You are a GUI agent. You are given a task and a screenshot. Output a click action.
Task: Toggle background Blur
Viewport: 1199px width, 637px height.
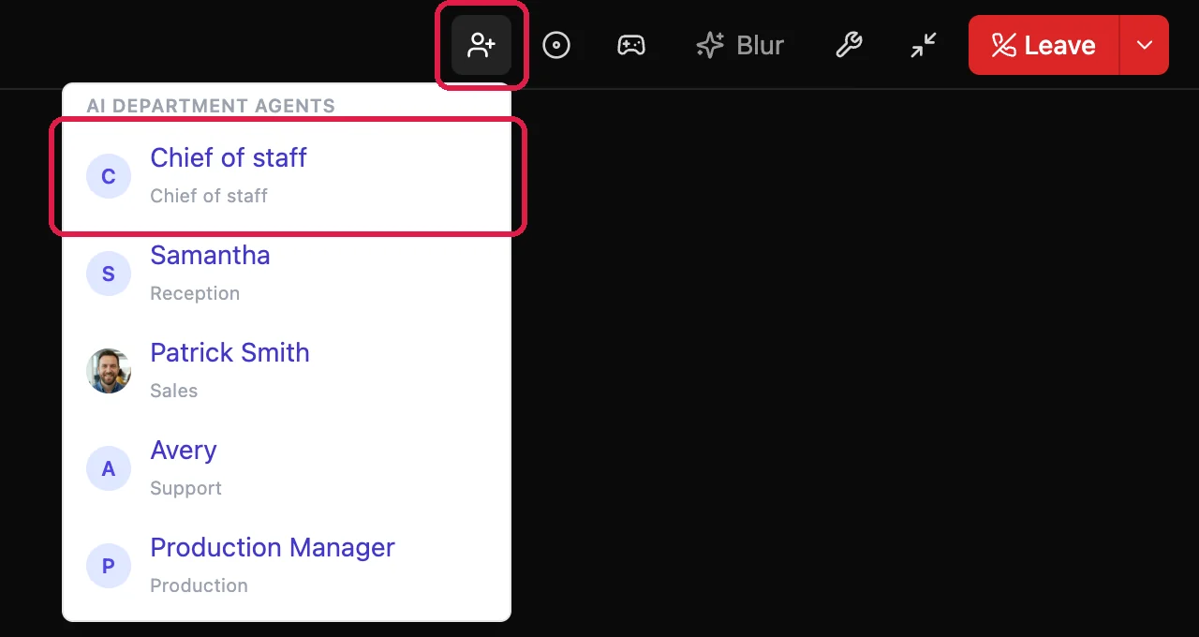pos(740,45)
